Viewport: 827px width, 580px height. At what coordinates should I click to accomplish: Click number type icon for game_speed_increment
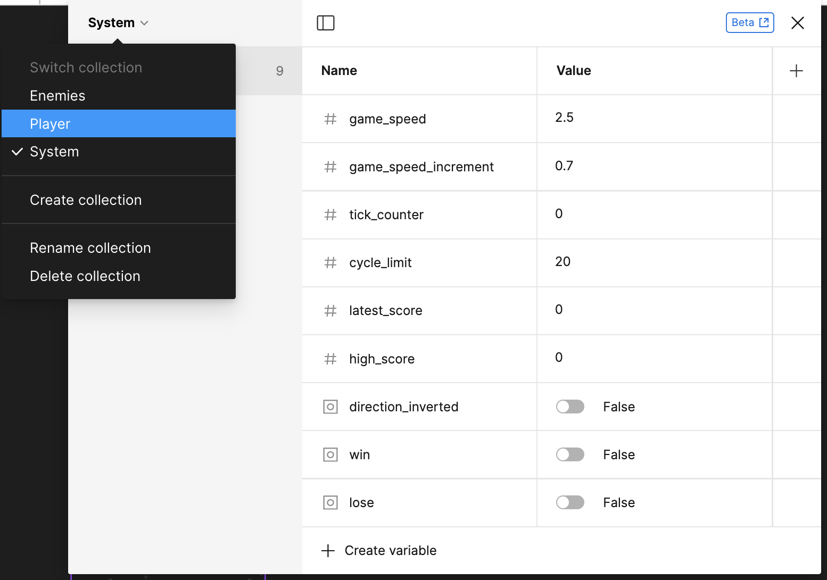click(330, 167)
